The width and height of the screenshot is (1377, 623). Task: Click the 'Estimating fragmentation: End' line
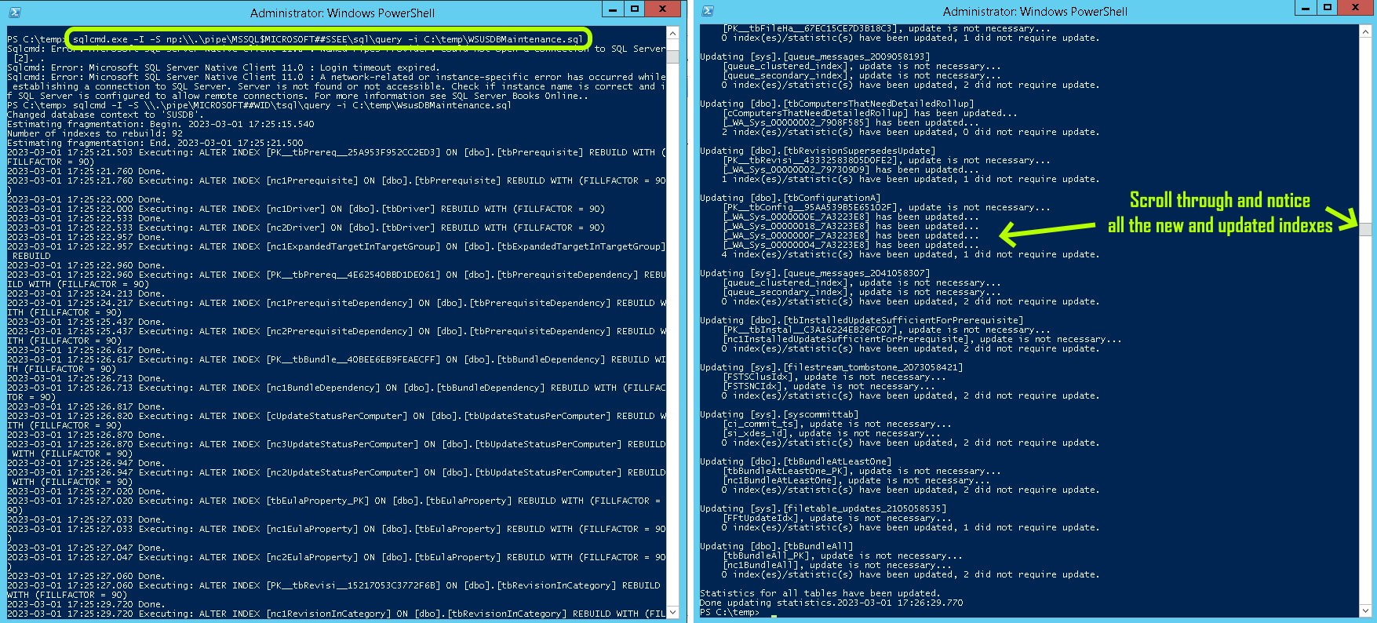[x=155, y=143]
